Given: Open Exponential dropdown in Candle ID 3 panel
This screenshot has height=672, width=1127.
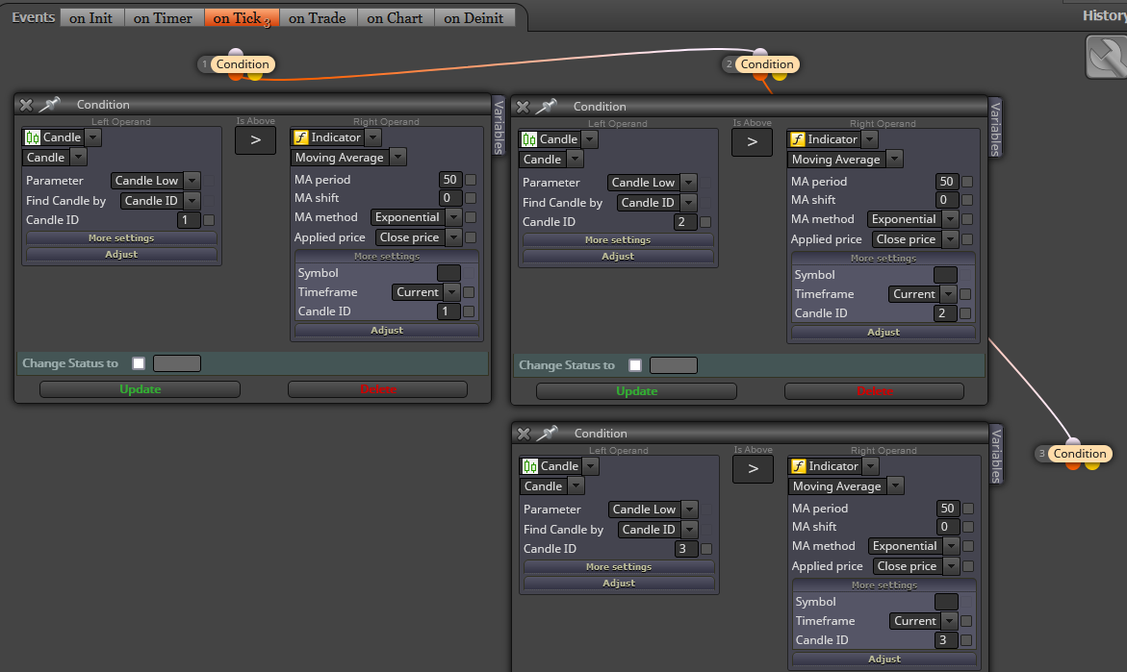Looking at the screenshot, I should click(952, 546).
